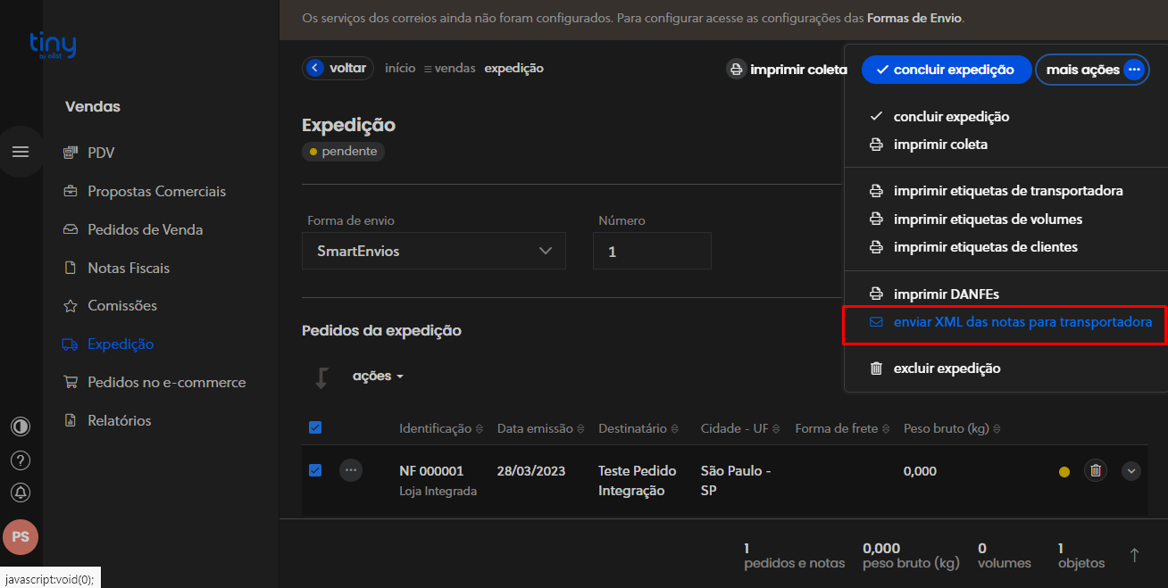
Task: Open the ações dropdown
Action: [x=378, y=376]
